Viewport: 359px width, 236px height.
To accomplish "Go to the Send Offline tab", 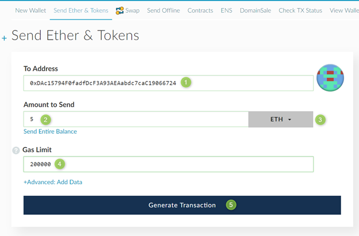I will [163, 10].
